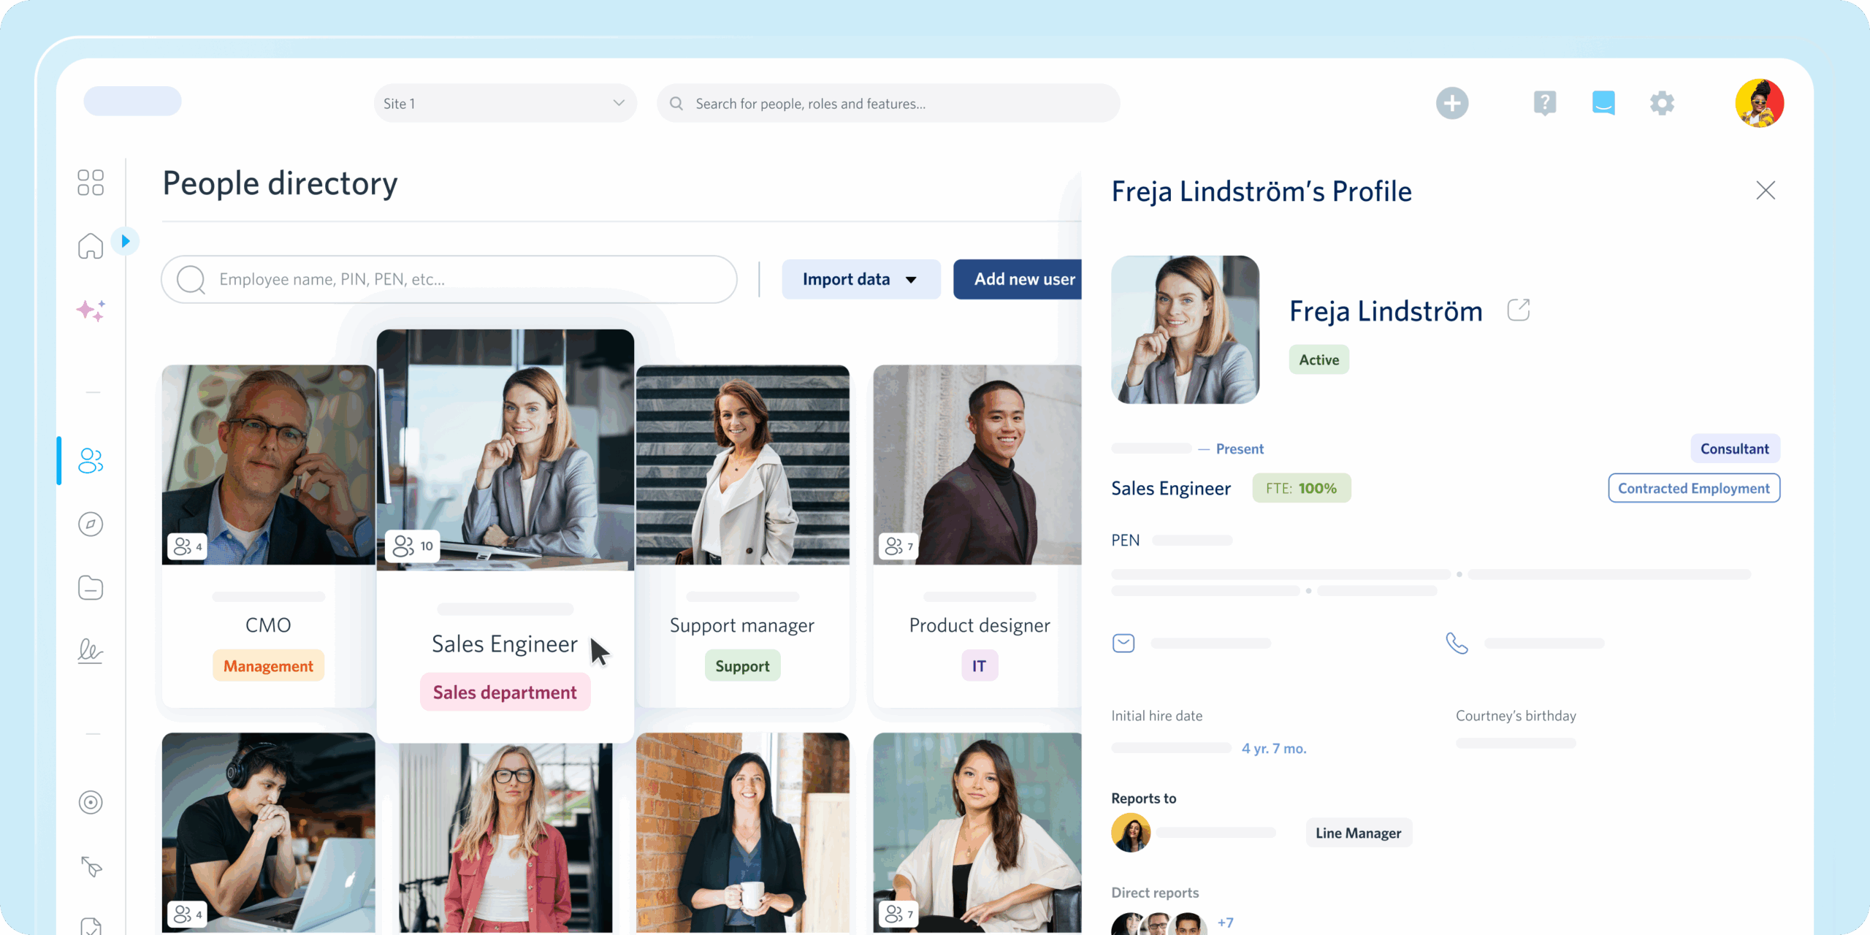Focus the employee name search field
This screenshot has width=1870, height=935.
tap(449, 280)
